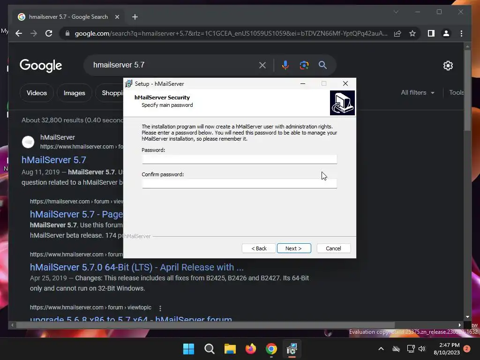Bookmark this tab with the star icon

coord(412,33)
